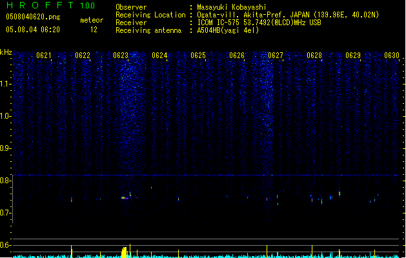Click the 0627 time marker
Image resolution: width=406 pixels, height=258 pixels.
[276, 55]
